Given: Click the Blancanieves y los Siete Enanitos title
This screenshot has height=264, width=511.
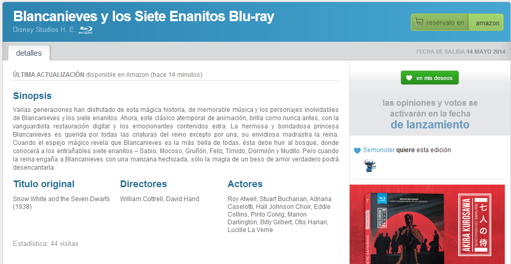Looking at the screenshot, I should tap(144, 16).
